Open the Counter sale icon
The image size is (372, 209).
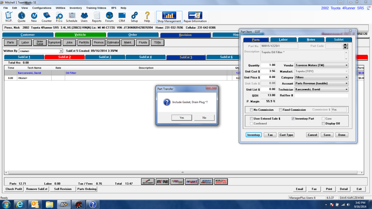point(46,17)
